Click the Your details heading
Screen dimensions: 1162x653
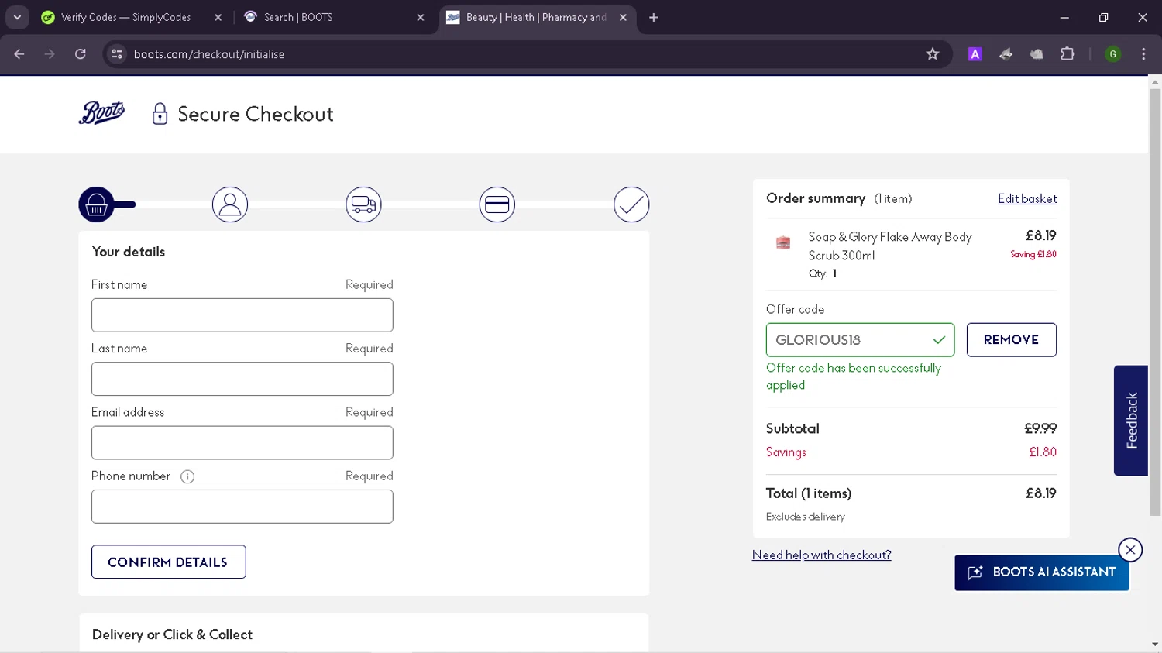pyautogui.click(x=129, y=252)
